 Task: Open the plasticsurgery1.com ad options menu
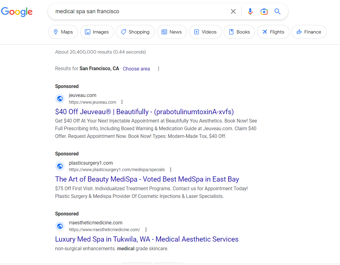[171, 170]
